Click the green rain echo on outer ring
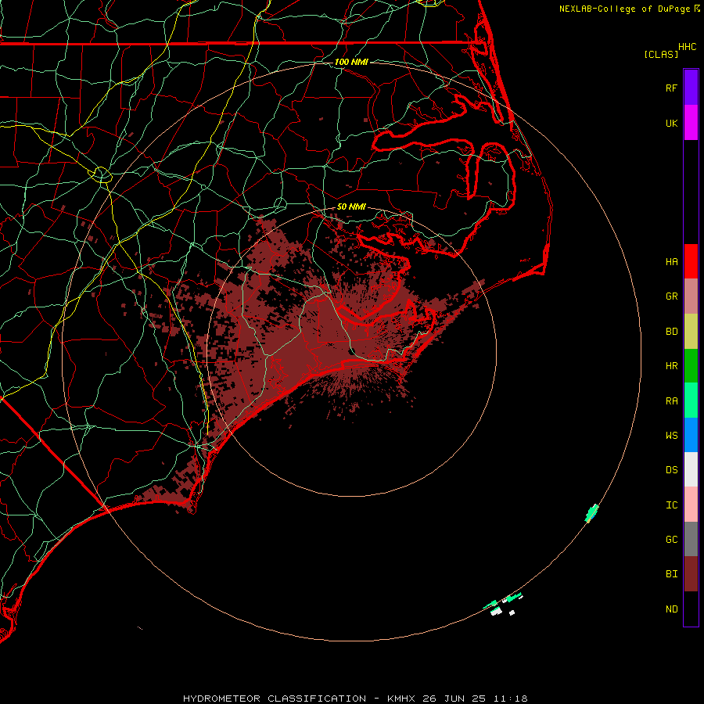The image size is (704, 704). (592, 512)
